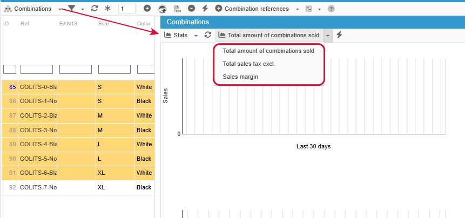Click the EAN13 column header
The image size is (465, 218).
(68, 23)
